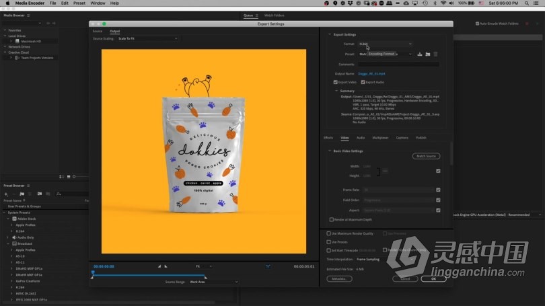Open the Media Browser panel menu icon
545x306 pixels.
[x=28, y=15]
